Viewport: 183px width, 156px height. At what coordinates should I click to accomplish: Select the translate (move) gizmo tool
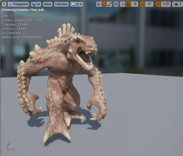coord(99,4)
